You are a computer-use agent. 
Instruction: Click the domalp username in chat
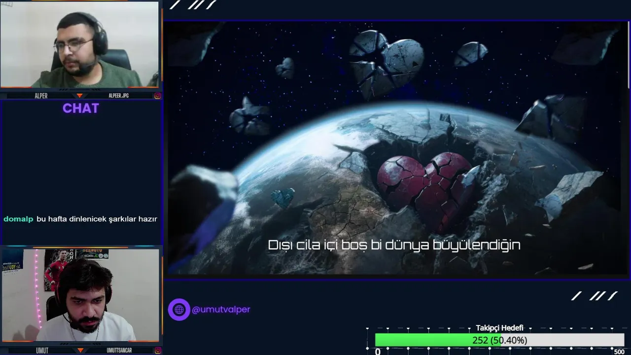click(x=18, y=219)
